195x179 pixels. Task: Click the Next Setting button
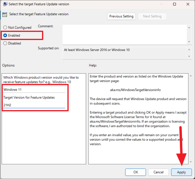click(152, 16)
